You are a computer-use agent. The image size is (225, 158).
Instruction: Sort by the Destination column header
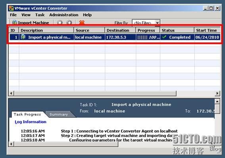tap(120, 30)
